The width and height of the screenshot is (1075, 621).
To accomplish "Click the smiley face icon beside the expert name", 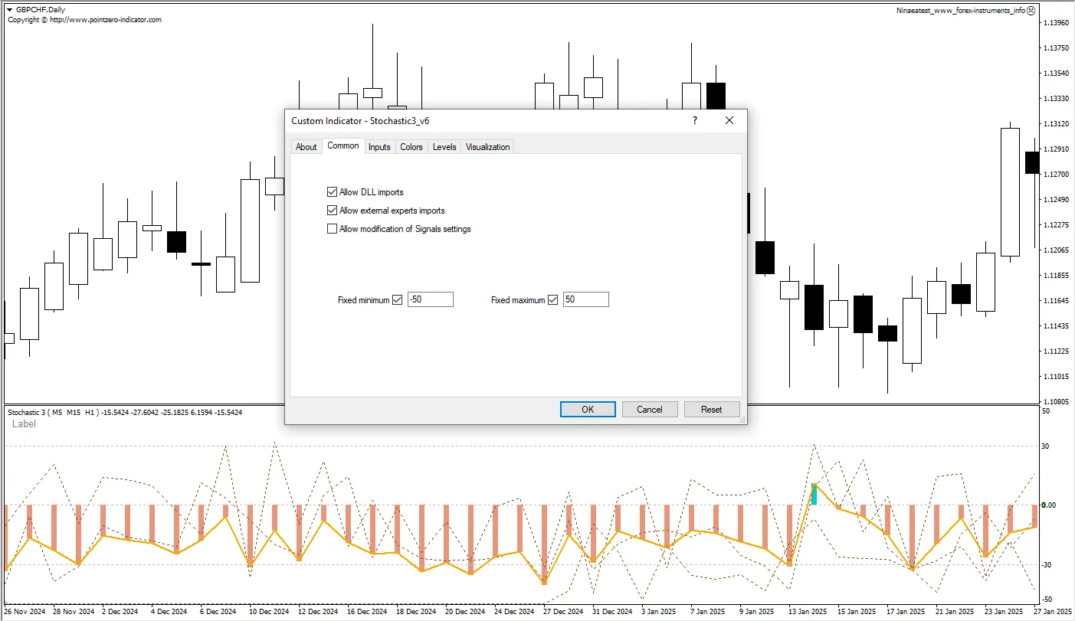I will tap(1031, 11).
